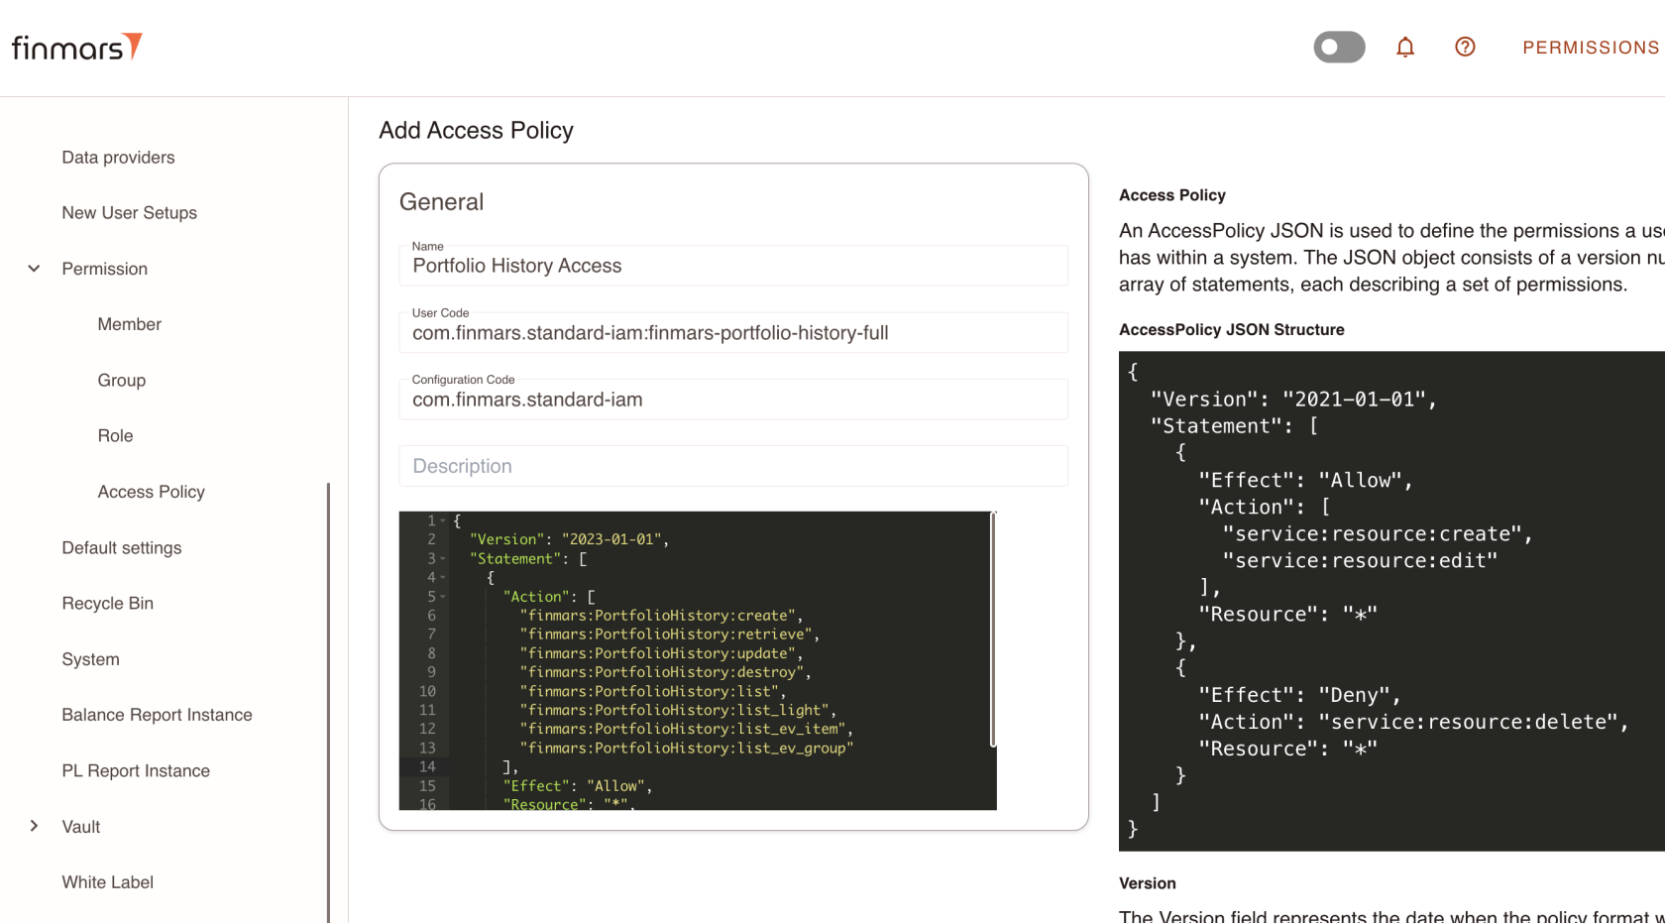Open Default settings in sidebar
Viewport: 1665px width, 923px height.
121,548
